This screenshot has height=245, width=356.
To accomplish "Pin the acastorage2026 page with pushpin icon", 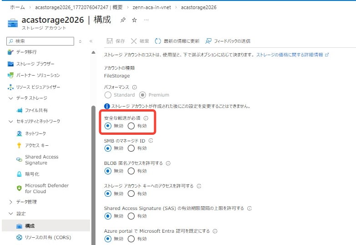I will click(x=123, y=20).
